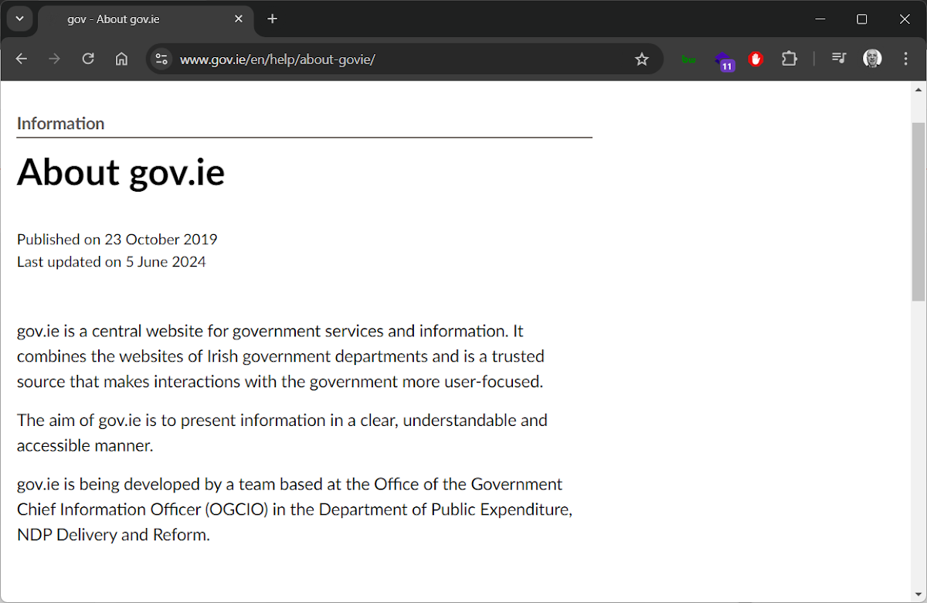Screen dimensions: 927x603
Task: Close the 'gov - About gov.ie' tab
Action: tap(239, 19)
